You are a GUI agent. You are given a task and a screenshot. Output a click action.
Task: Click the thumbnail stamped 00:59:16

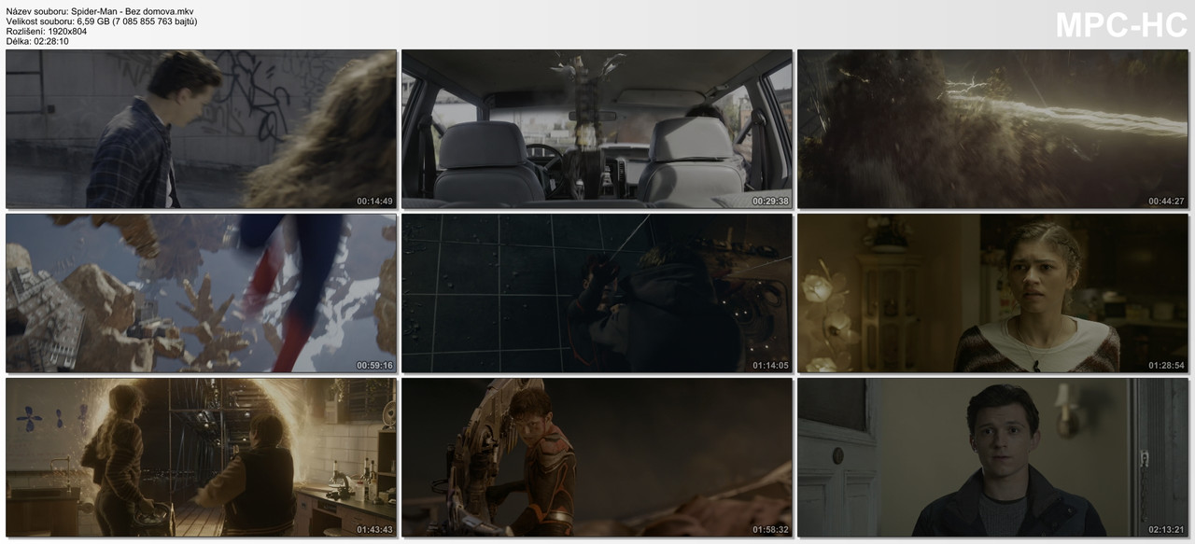click(201, 293)
